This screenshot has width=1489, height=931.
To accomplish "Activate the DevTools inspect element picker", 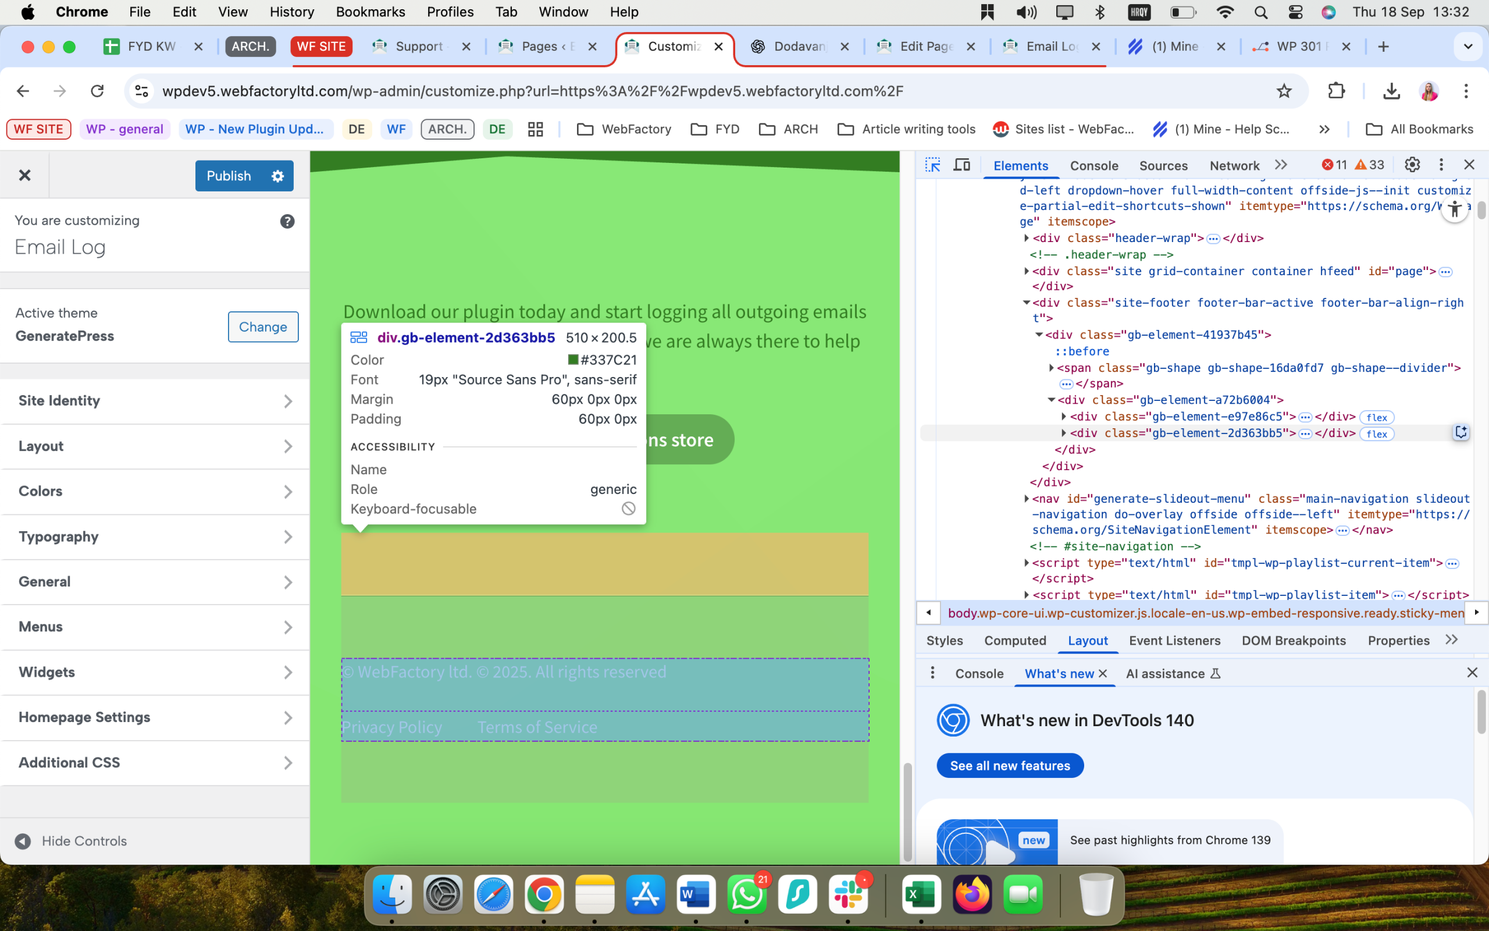I will point(932,165).
